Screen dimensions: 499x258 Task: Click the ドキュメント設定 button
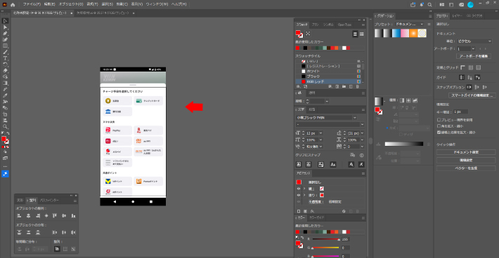point(466,152)
